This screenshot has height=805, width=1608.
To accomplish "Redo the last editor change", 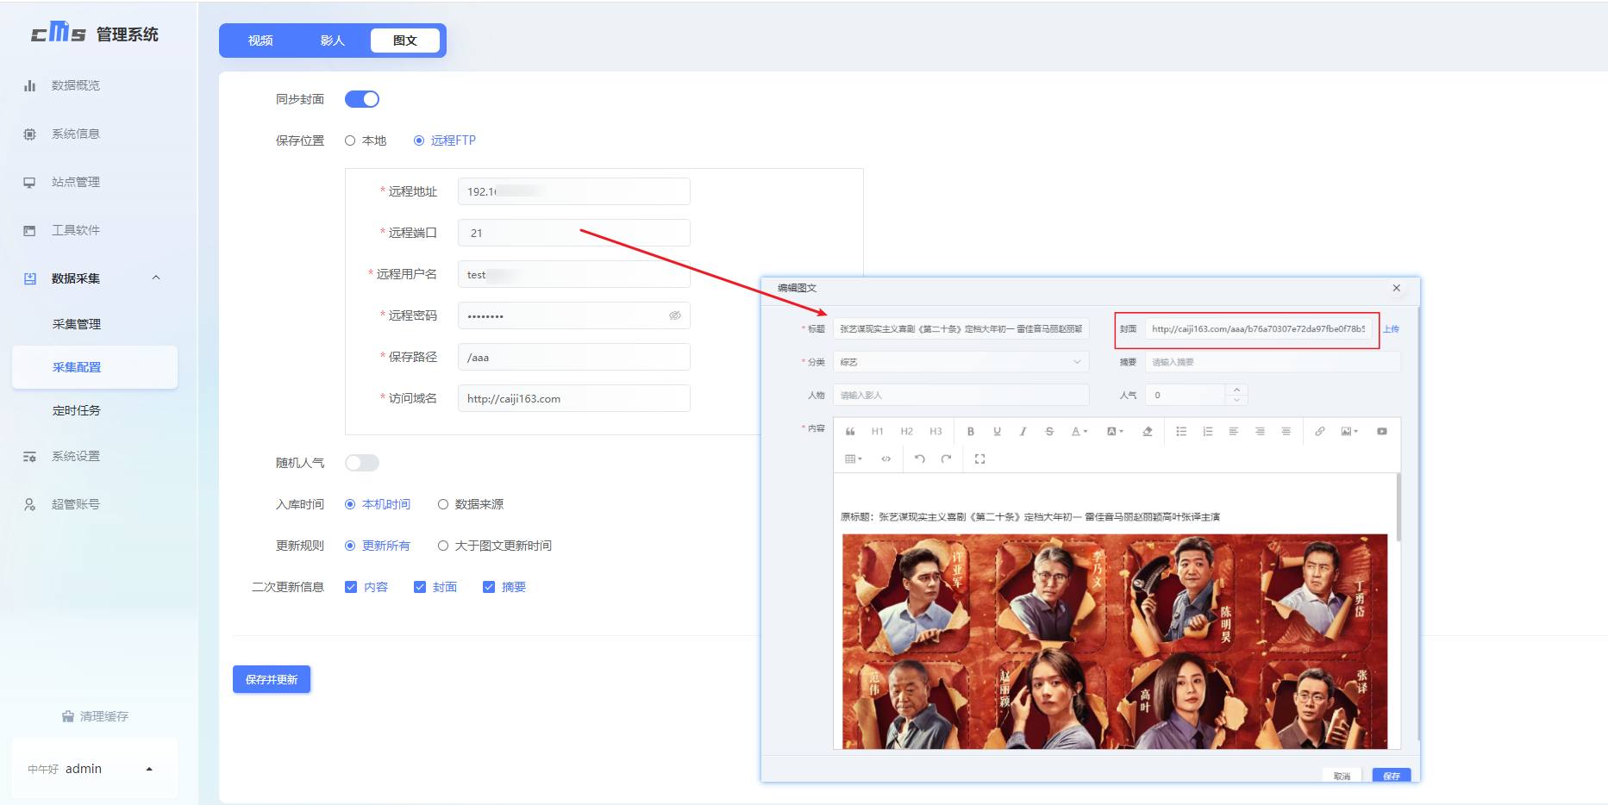I will tap(947, 459).
